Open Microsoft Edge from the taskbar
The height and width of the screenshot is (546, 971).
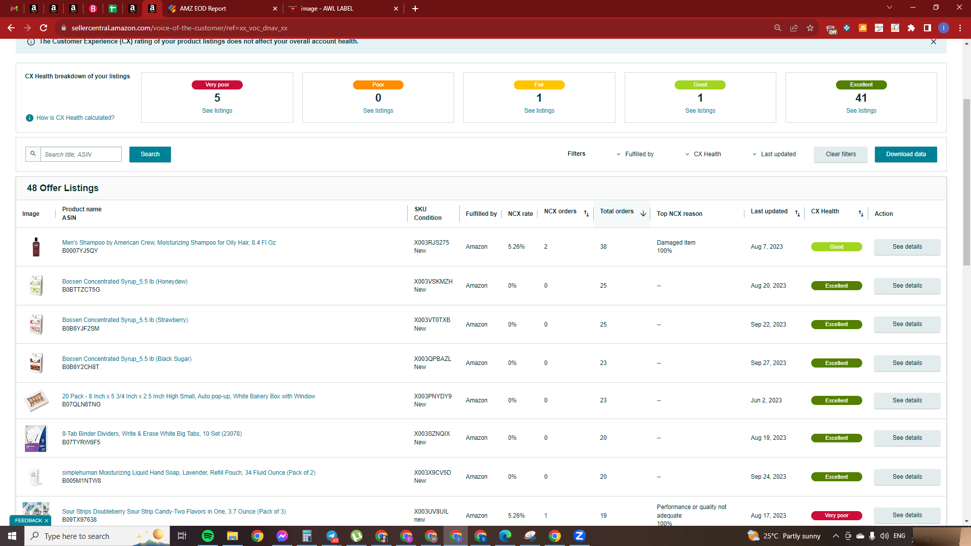(505, 536)
